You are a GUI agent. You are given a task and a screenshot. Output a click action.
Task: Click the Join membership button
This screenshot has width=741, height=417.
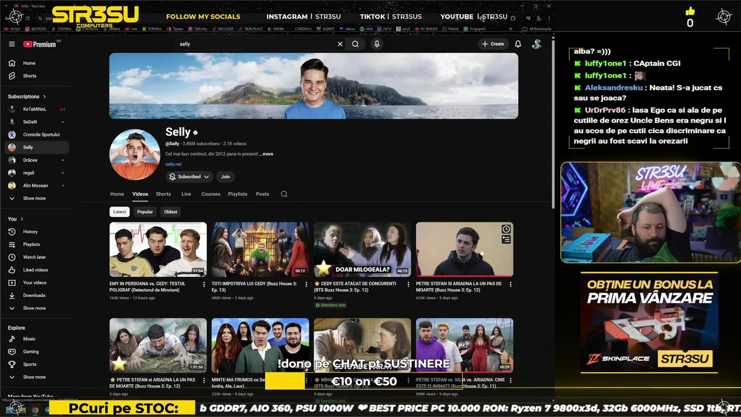click(225, 177)
